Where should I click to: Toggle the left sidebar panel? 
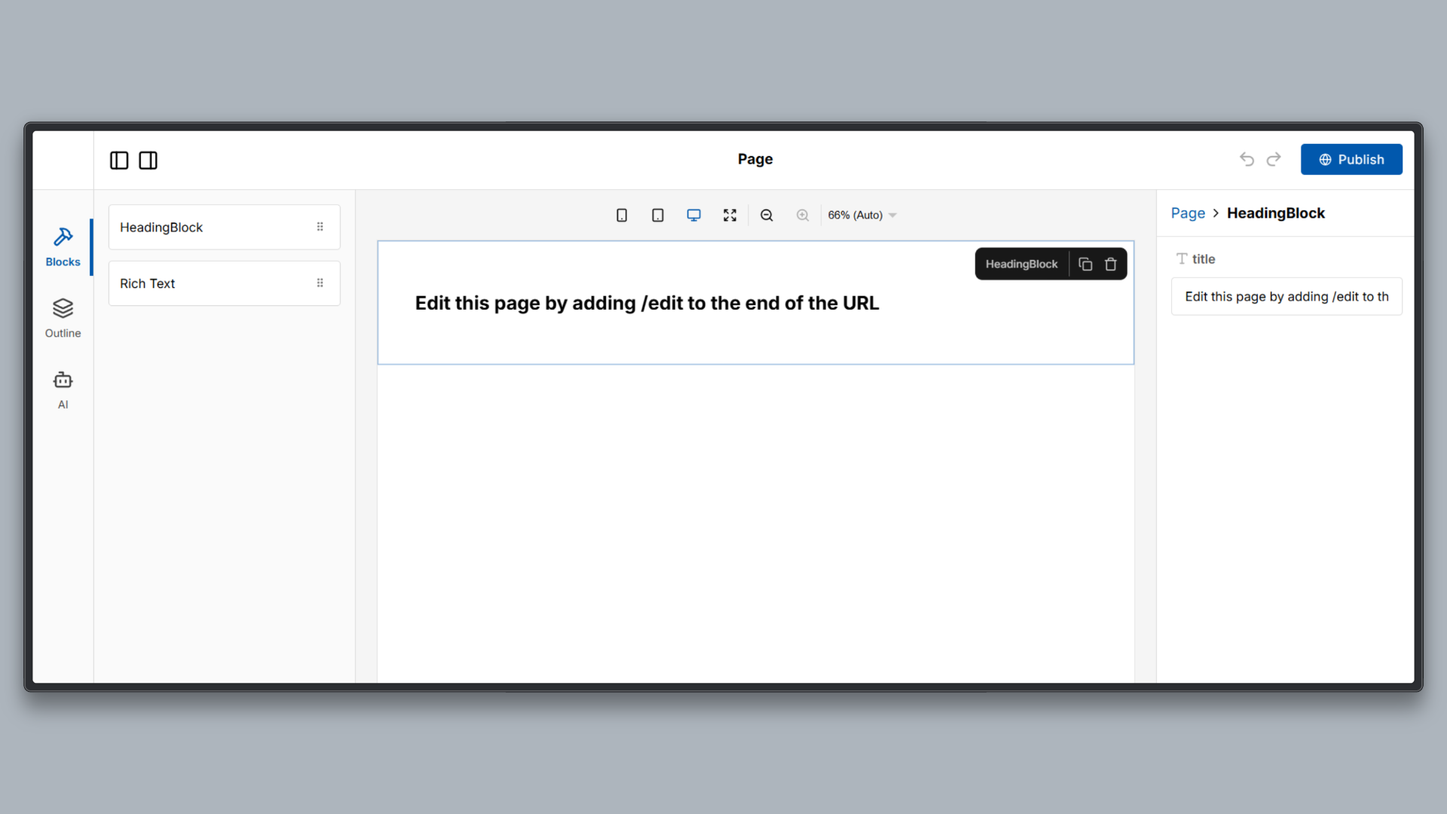[x=119, y=160]
